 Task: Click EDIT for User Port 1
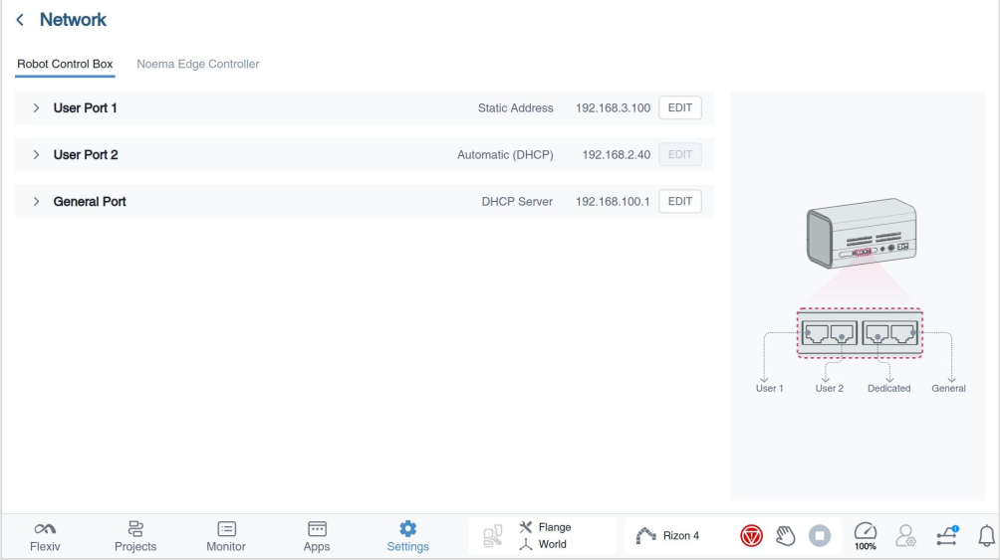(x=680, y=107)
